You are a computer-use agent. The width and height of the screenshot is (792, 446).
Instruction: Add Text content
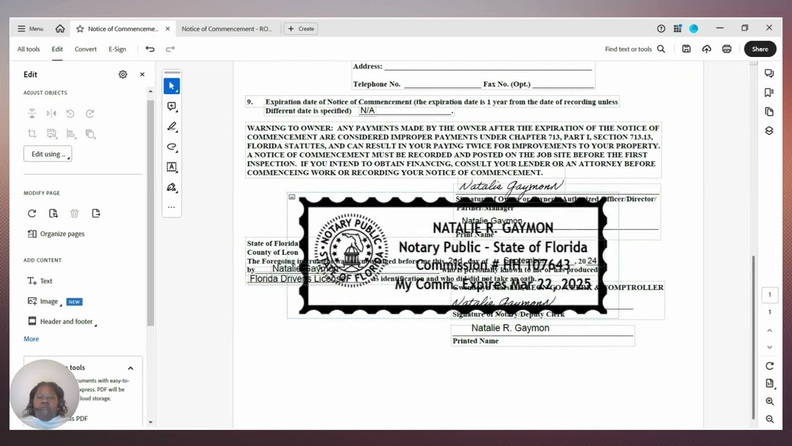(40, 281)
